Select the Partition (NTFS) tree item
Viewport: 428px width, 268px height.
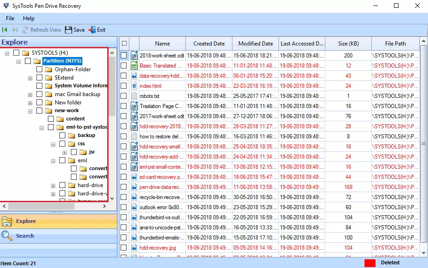click(62, 61)
